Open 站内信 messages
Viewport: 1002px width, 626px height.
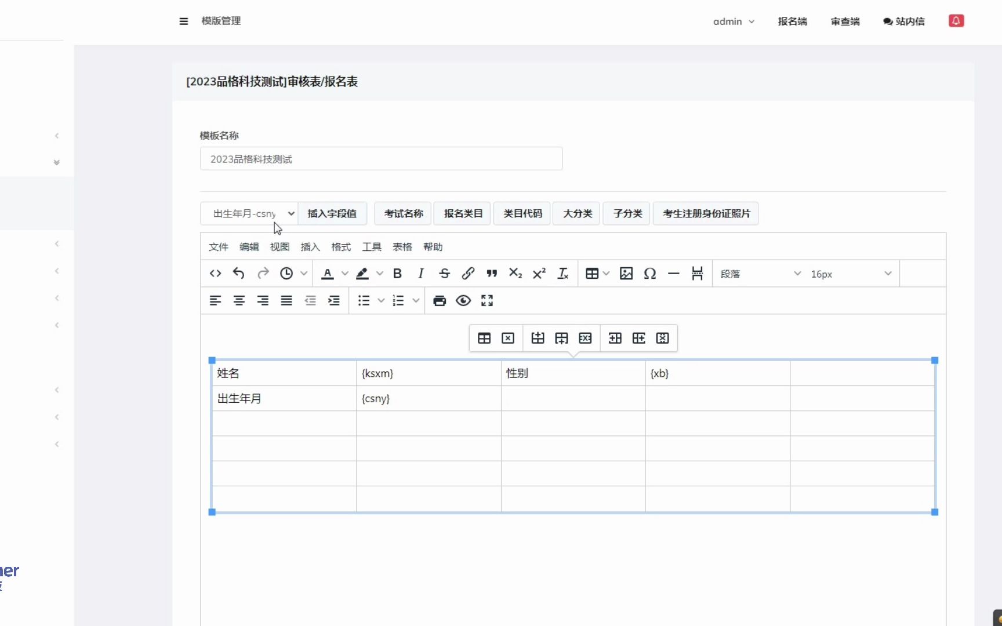(904, 21)
